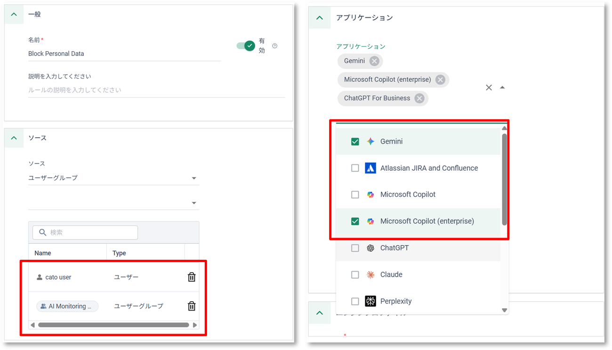612x350 pixels.
Task: Open the ユーザーグループ source type dropdown
Action: click(113, 178)
